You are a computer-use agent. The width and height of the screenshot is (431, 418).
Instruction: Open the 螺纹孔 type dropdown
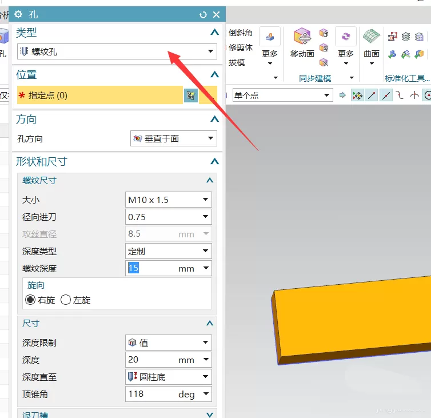point(117,51)
